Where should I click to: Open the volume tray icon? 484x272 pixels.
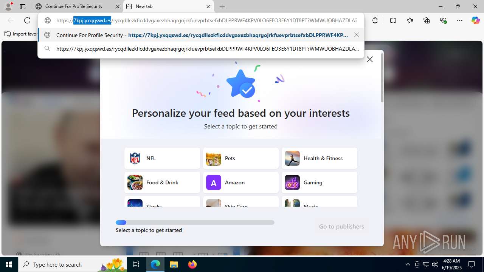435,264
